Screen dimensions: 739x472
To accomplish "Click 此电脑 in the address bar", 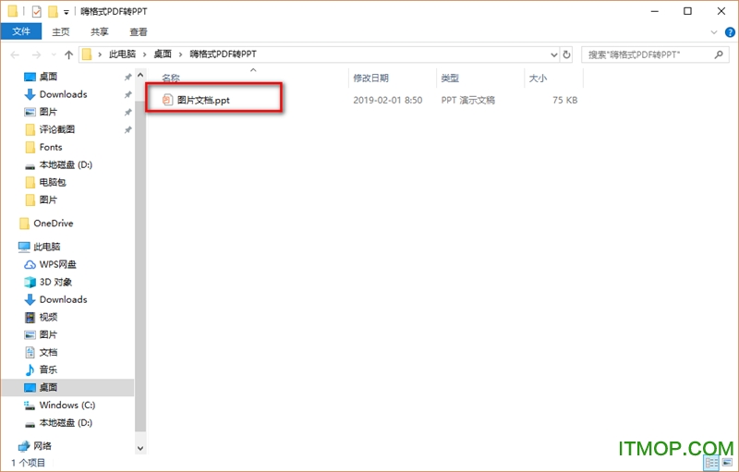I will pyautogui.click(x=123, y=54).
